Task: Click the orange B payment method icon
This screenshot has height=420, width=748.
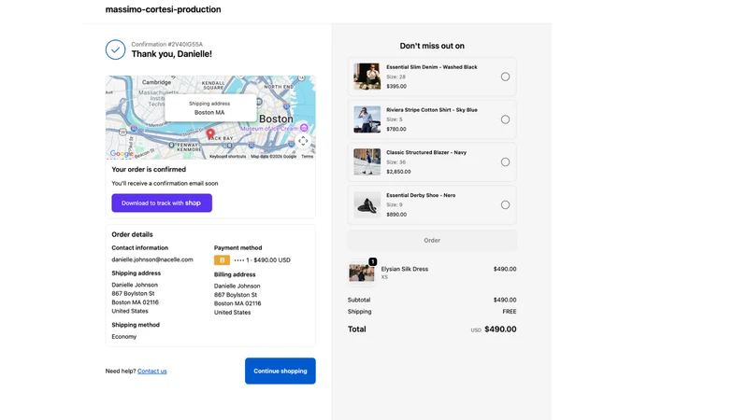Action: pos(222,260)
